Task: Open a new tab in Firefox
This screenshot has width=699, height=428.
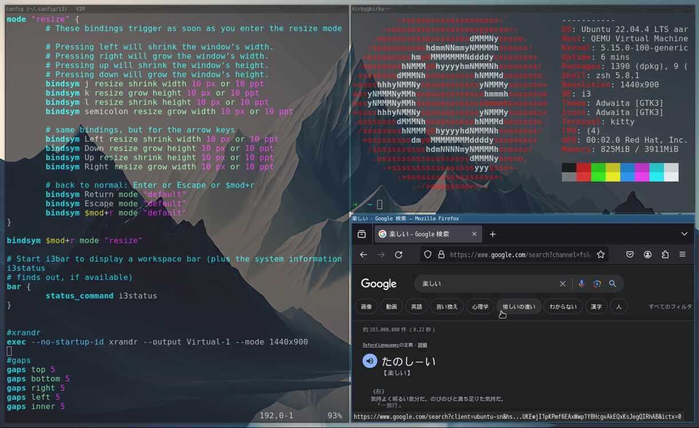Action: tap(493, 234)
